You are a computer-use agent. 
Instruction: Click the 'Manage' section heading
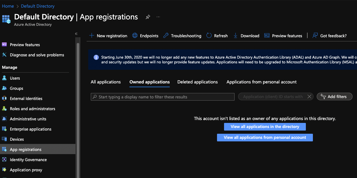tap(10, 67)
